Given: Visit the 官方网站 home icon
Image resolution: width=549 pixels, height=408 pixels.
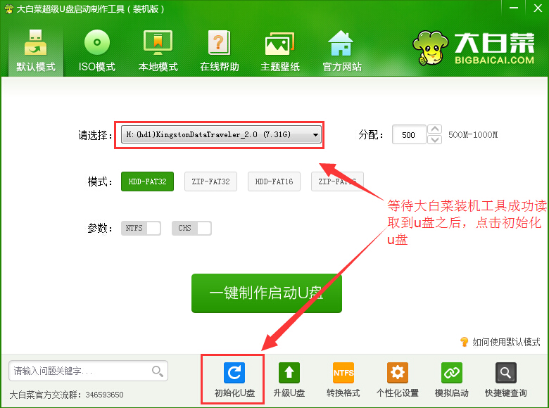Looking at the screenshot, I should coord(341,44).
